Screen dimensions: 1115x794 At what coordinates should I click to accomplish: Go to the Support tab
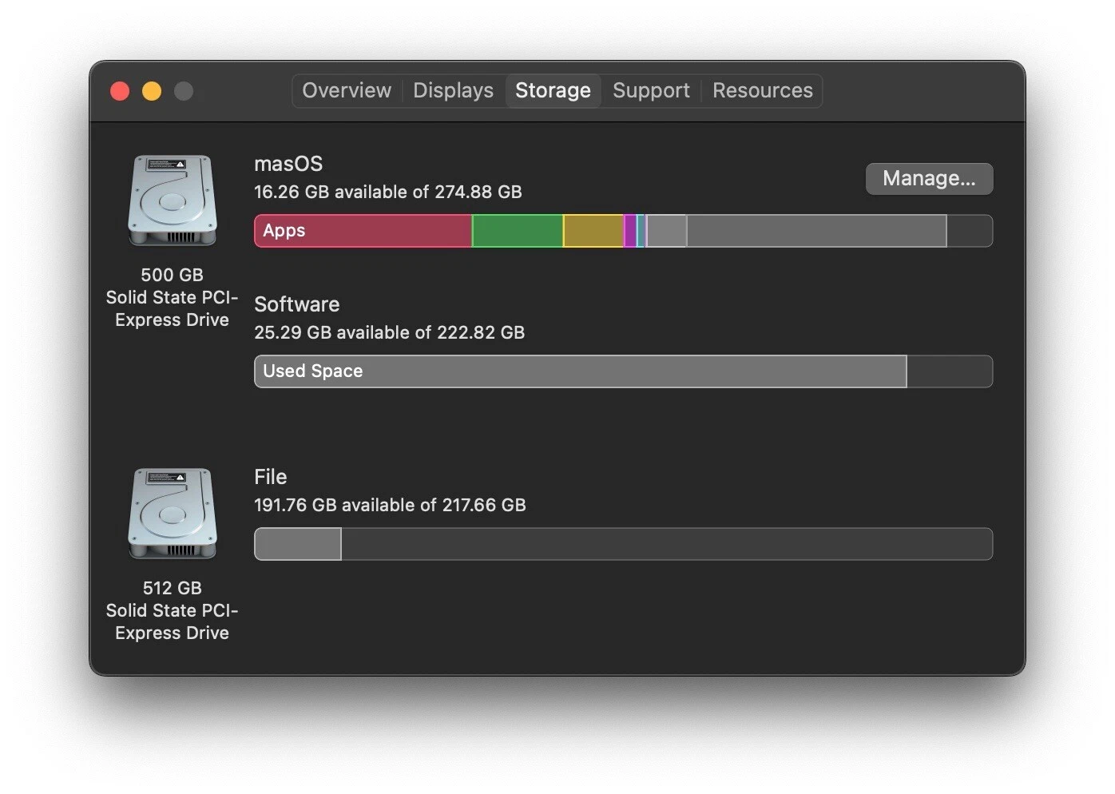point(651,90)
